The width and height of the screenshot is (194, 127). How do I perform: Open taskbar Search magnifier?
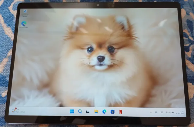(80, 111)
